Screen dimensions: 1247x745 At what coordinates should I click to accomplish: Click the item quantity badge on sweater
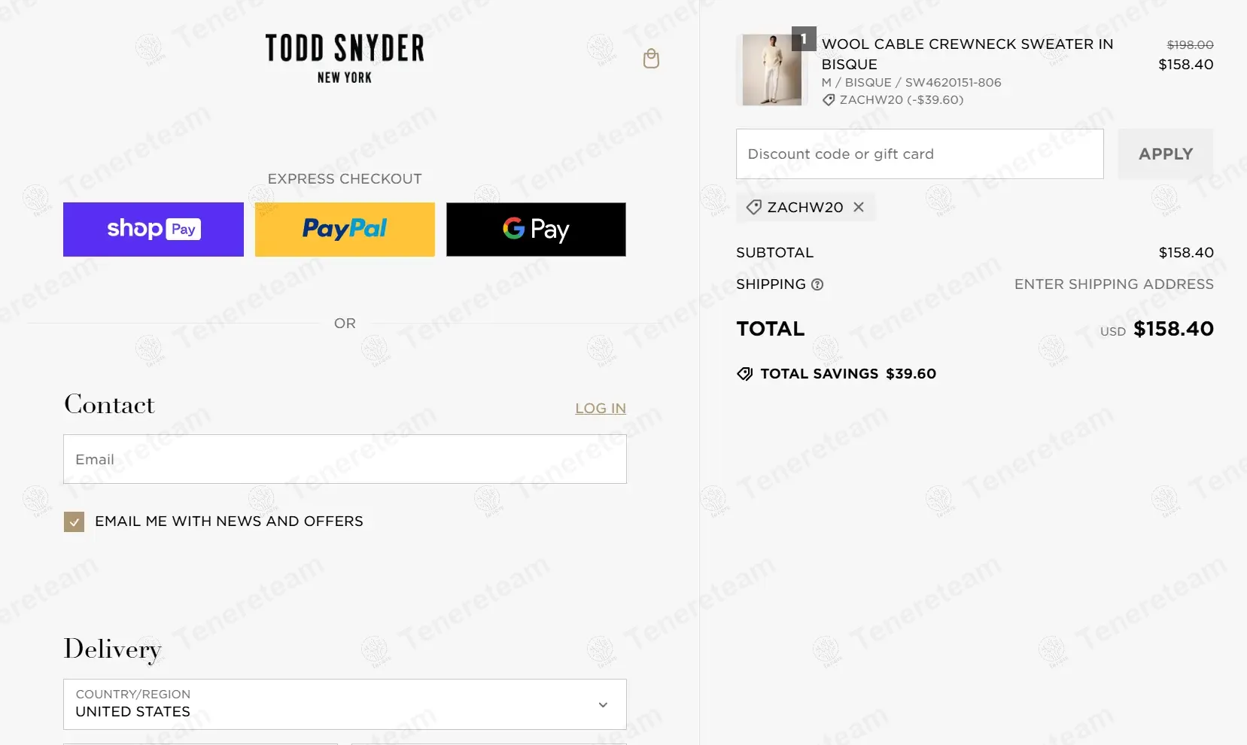tap(804, 38)
